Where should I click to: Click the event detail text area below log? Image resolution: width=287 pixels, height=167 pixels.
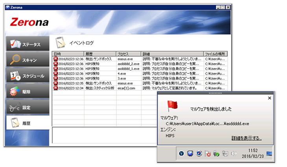click(x=105, y=135)
